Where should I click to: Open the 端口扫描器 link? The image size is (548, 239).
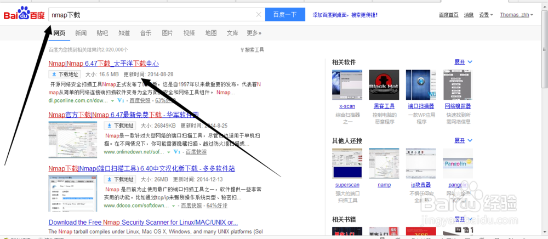click(x=421, y=106)
